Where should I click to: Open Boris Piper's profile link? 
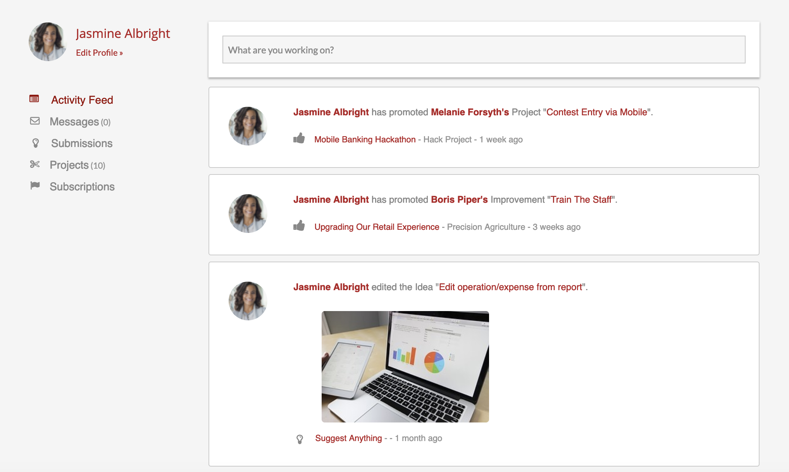[x=459, y=200]
